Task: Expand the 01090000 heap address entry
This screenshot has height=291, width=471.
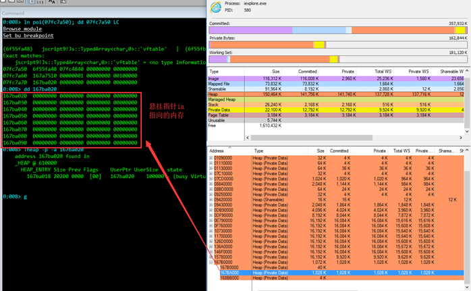Action: click(x=211, y=158)
